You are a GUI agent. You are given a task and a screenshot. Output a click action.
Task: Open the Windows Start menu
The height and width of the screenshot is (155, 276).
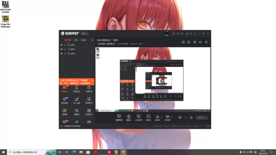pyautogui.click(x=3, y=152)
